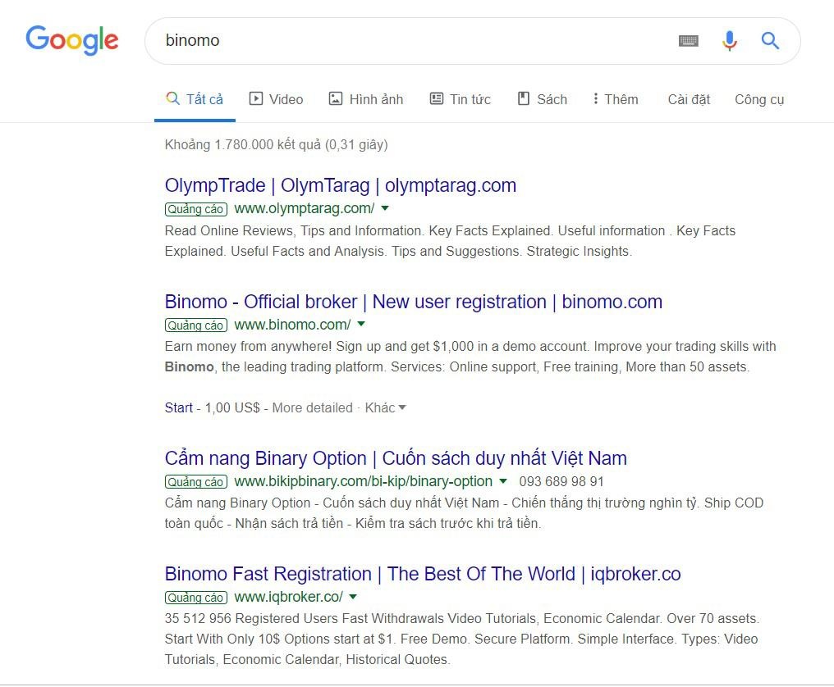Image resolution: width=834 pixels, height=687 pixels.
Task: Open Cài đặt settings menu
Action: pos(689,99)
